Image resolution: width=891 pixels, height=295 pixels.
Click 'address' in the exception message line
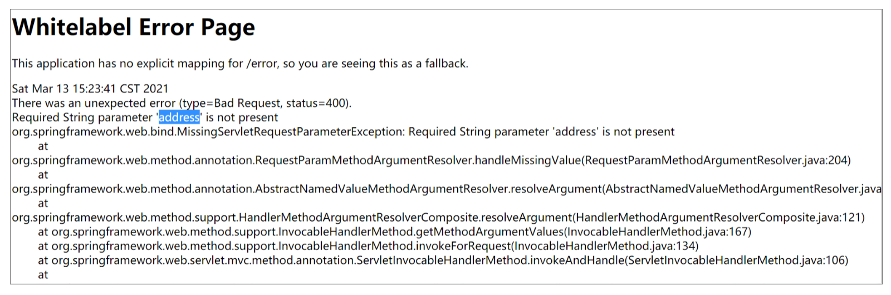tap(575, 132)
